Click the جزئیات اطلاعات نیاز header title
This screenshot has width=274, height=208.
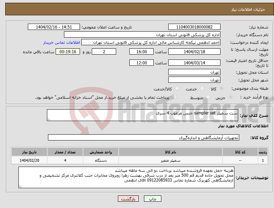(248, 9)
